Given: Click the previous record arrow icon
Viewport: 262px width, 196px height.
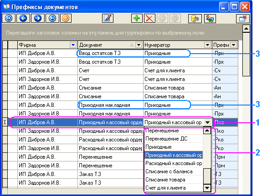Looking at the screenshot, I should pyautogui.click(x=23, y=18).
